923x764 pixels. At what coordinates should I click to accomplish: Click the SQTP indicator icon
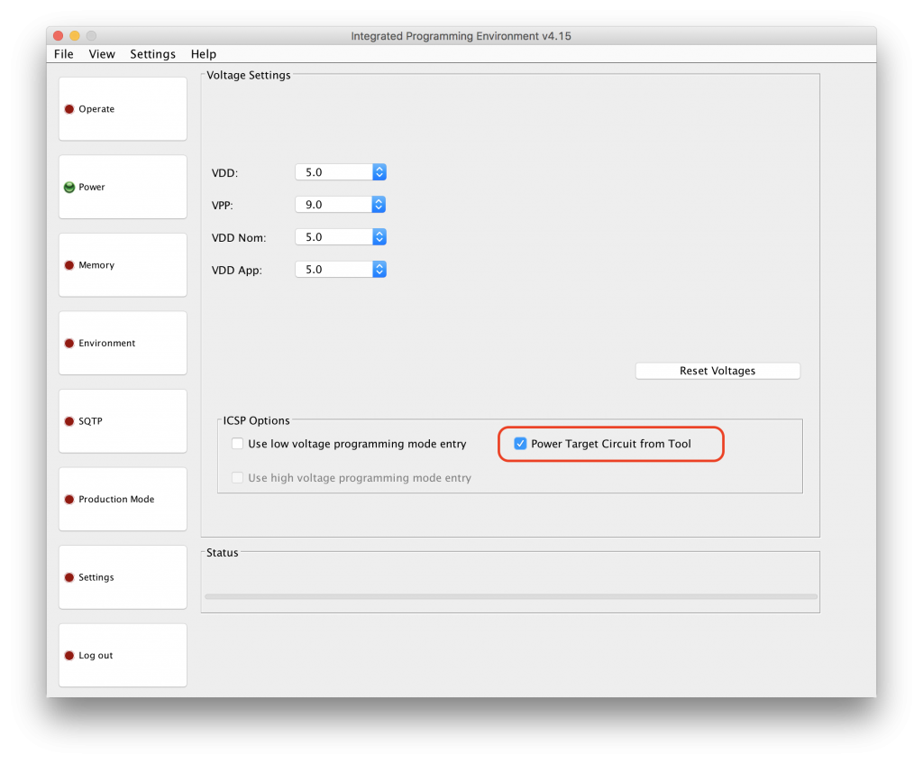[69, 421]
